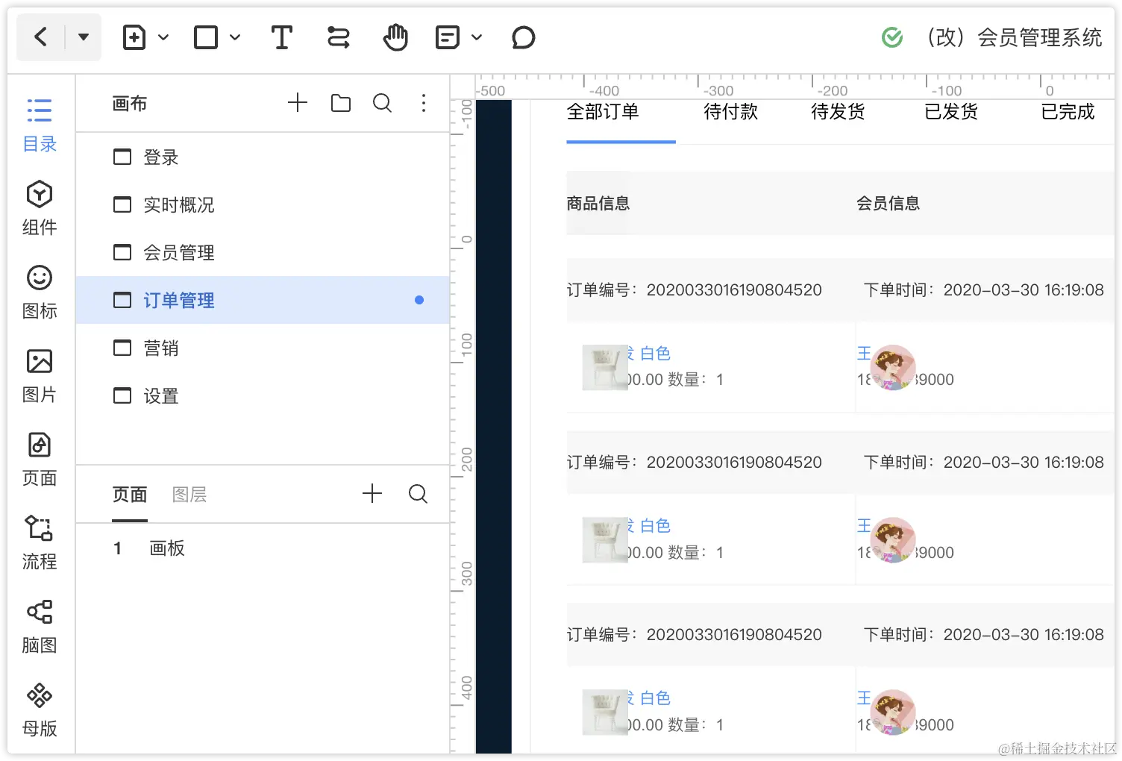Expand the add artboard tool options chevron

tap(163, 37)
